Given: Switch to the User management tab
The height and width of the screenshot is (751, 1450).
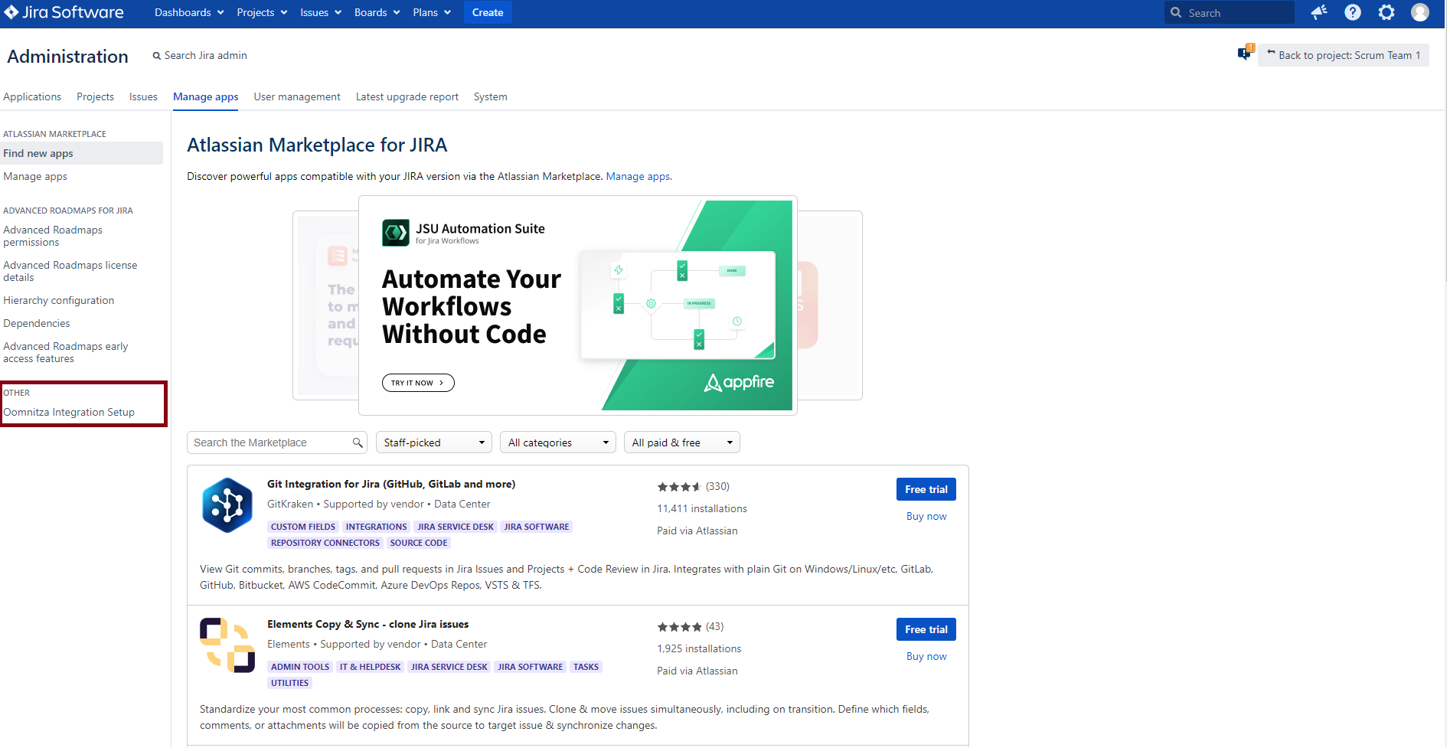Looking at the screenshot, I should 297,96.
